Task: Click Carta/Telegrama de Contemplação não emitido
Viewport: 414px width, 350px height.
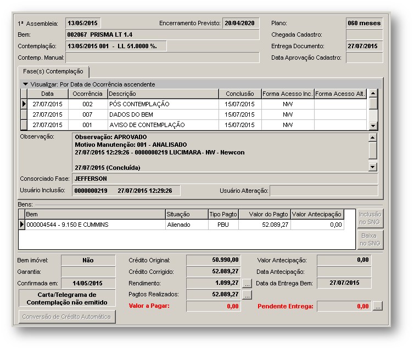Action: pos(67,299)
